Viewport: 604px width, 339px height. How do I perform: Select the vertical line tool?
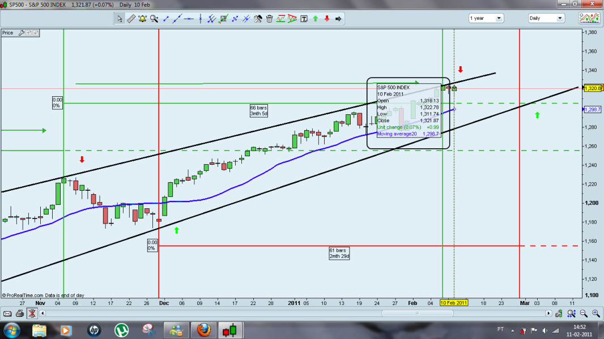201,19
